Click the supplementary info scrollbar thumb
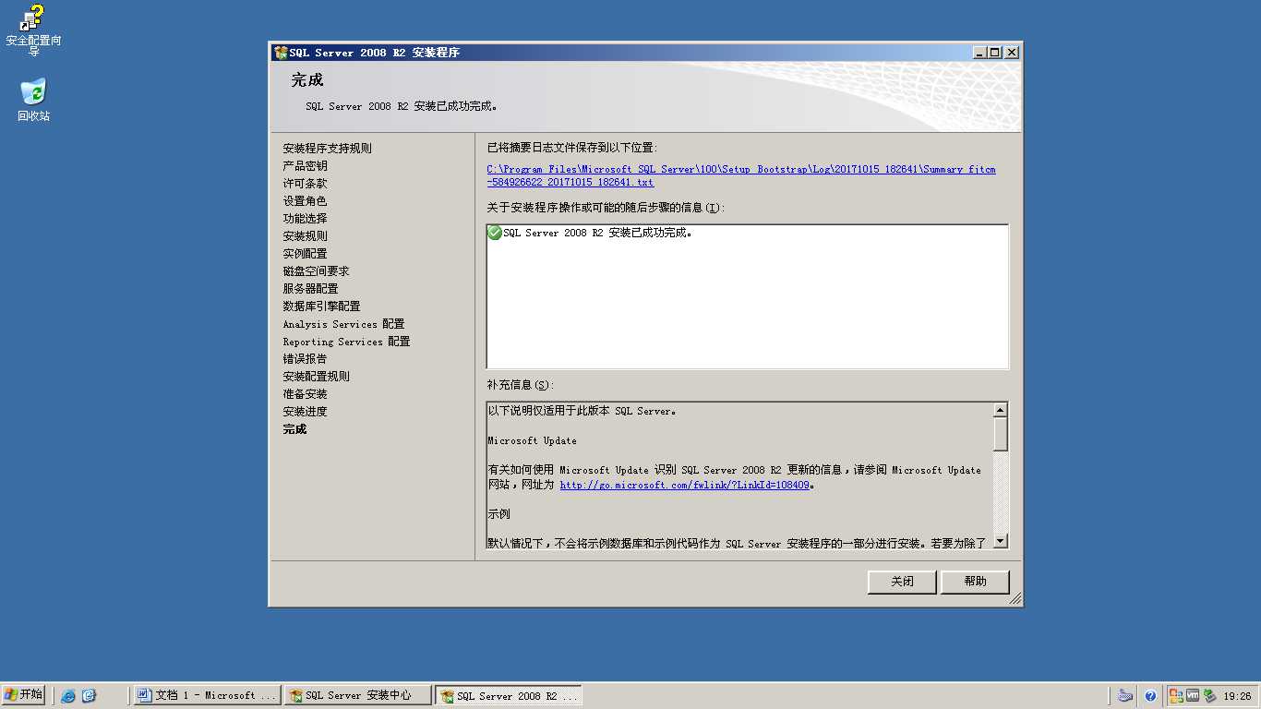This screenshot has width=1261, height=709. tap(1001, 434)
